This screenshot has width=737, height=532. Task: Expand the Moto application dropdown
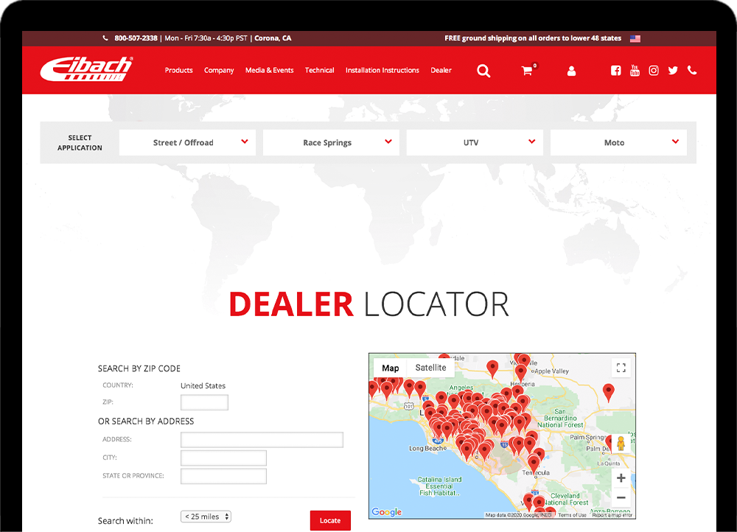[618, 142]
